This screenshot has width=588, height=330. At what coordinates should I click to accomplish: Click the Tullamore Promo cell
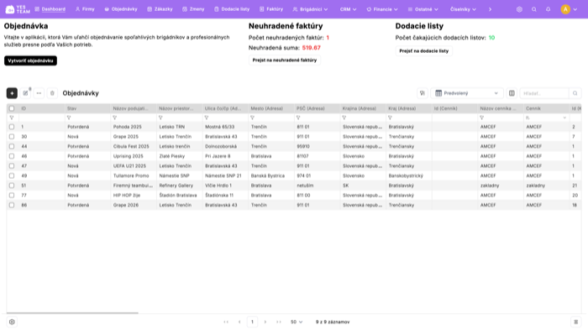[134, 175]
